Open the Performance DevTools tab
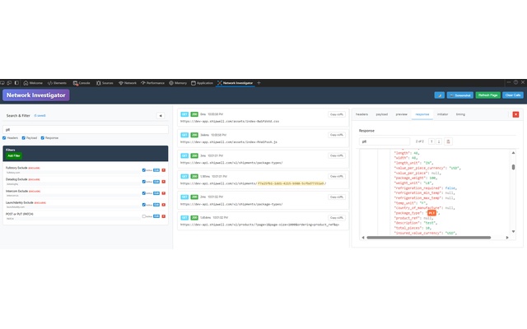This screenshot has height=329, width=527. pos(152,83)
